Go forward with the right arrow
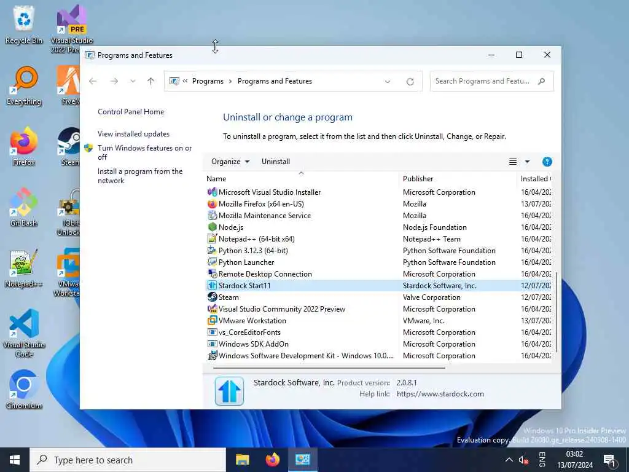This screenshot has width=629, height=472. click(x=114, y=81)
